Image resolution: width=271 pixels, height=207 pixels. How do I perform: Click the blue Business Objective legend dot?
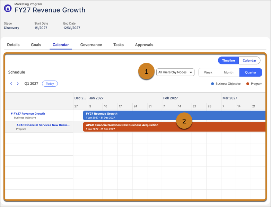[212, 84]
